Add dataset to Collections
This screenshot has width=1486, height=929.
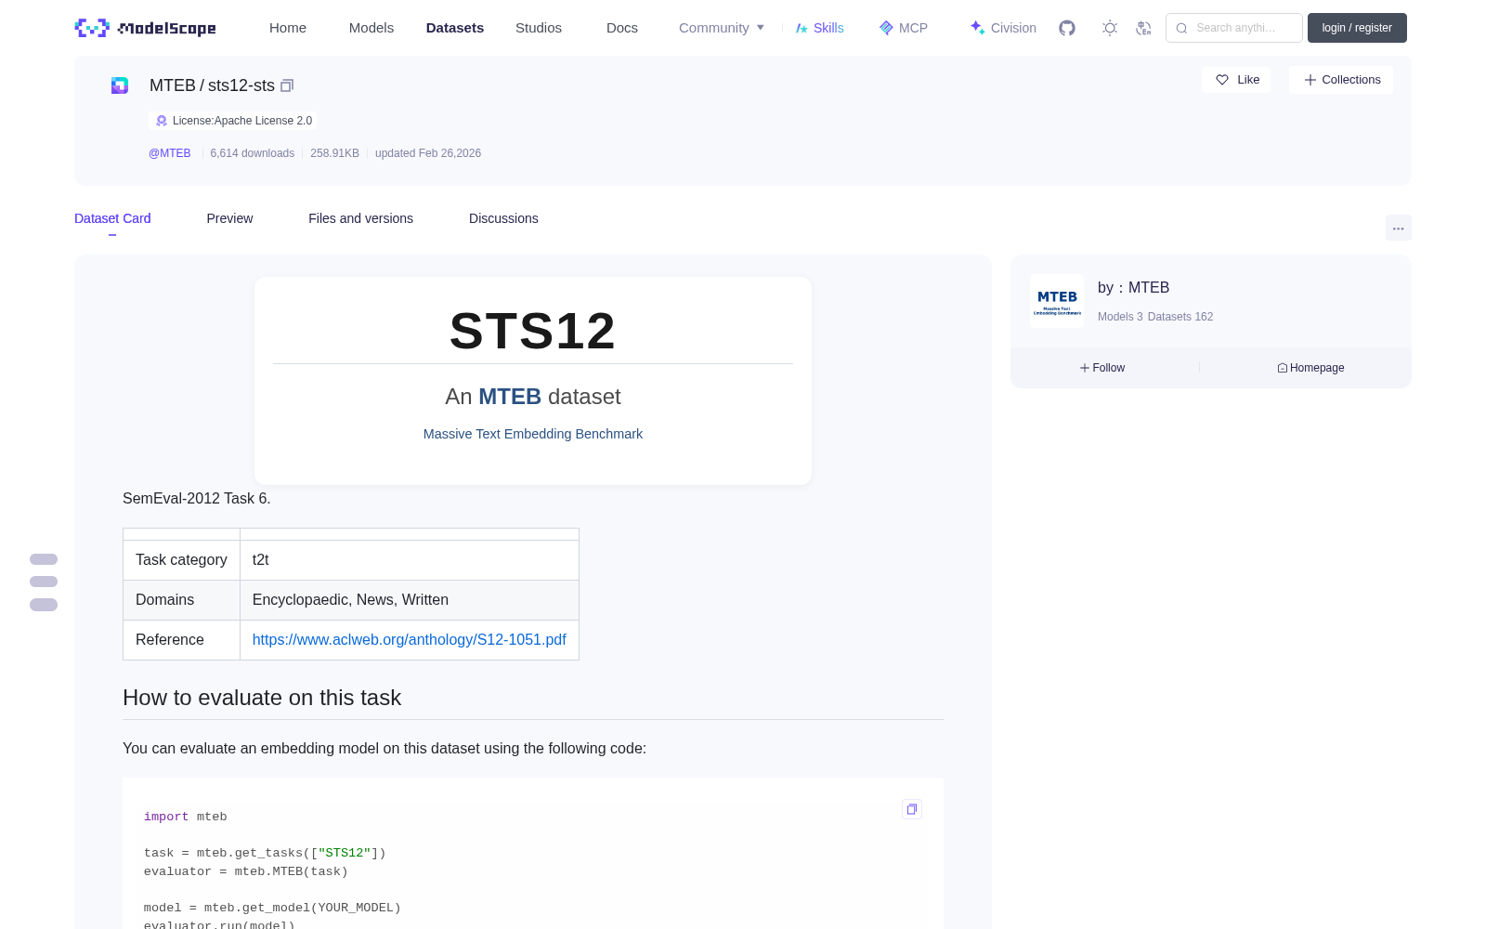pyautogui.click(x=1341, y=80)
